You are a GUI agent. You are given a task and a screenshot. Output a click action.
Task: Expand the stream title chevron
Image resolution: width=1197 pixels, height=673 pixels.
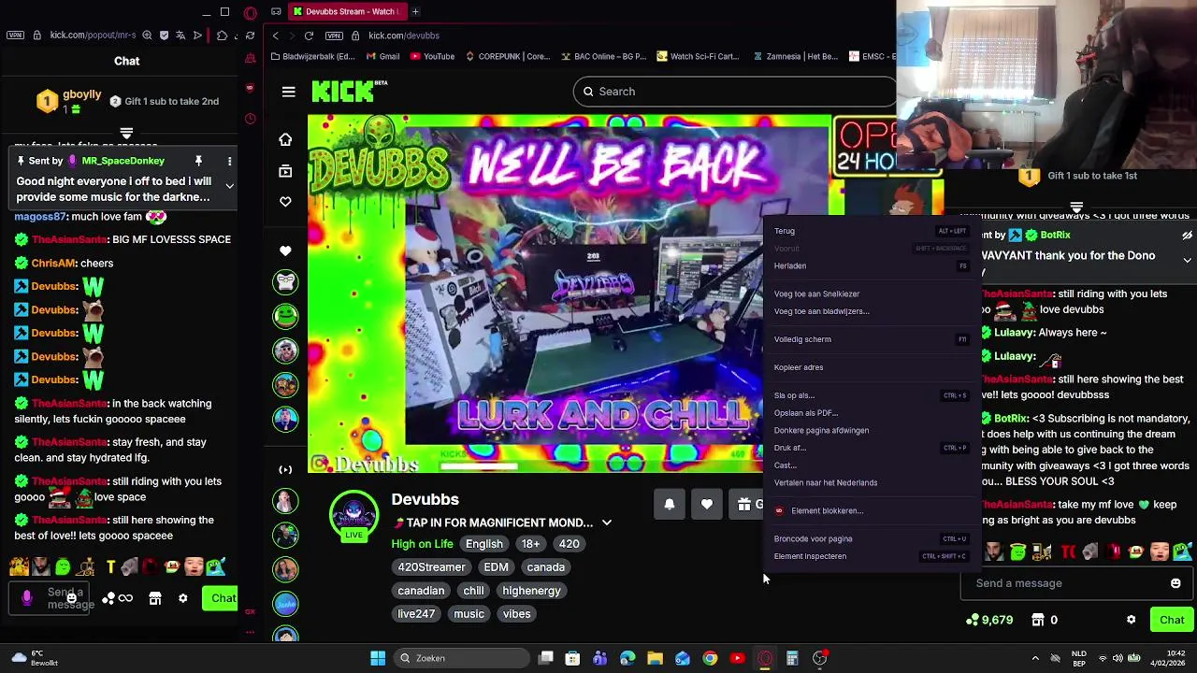pyautogui.click(x=606, y=523)
